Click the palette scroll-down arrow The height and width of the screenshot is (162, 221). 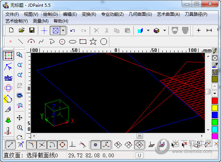[x=215, y=93]
